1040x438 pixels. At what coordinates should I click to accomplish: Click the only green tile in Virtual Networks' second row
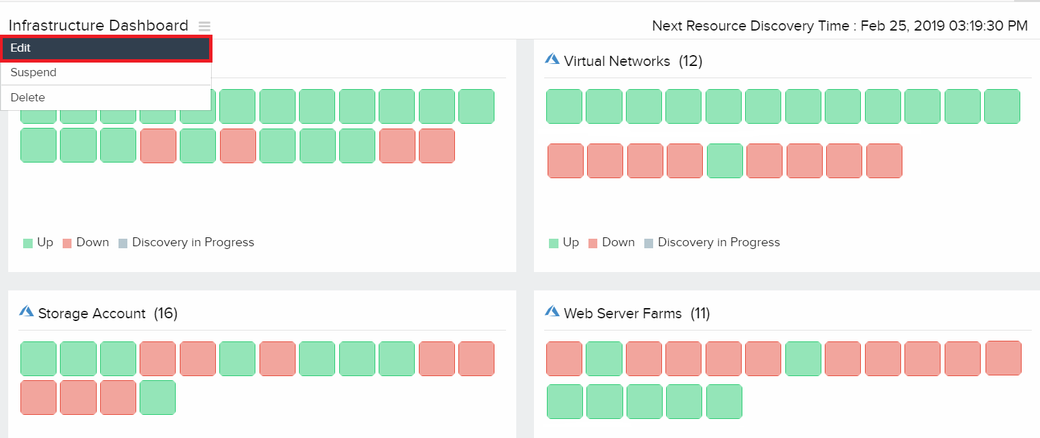point(725,161)
